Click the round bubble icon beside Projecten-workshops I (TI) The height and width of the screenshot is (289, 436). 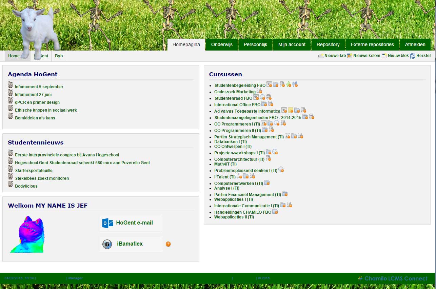click(x=275, y=152)
